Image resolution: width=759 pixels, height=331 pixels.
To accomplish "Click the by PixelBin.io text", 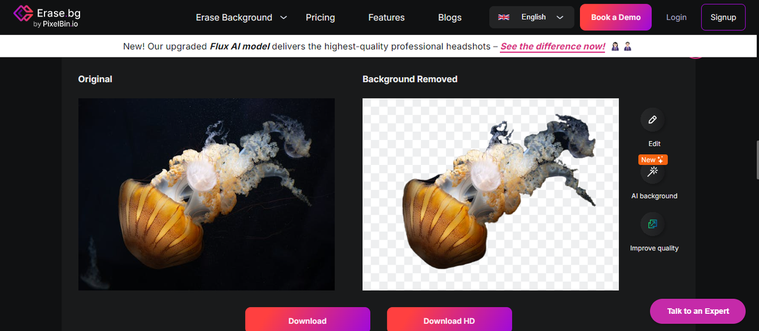I will pos(55,24).
